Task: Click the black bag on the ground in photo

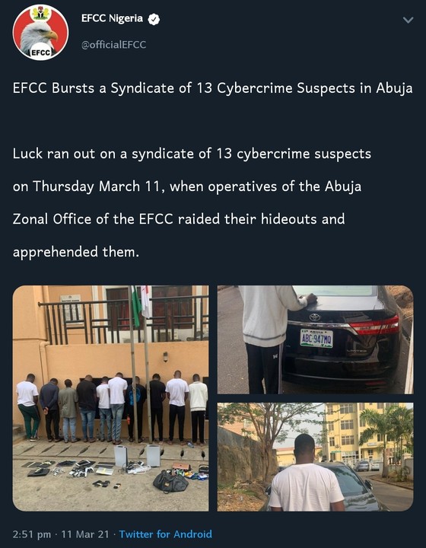Action: (x=170, y=482)
